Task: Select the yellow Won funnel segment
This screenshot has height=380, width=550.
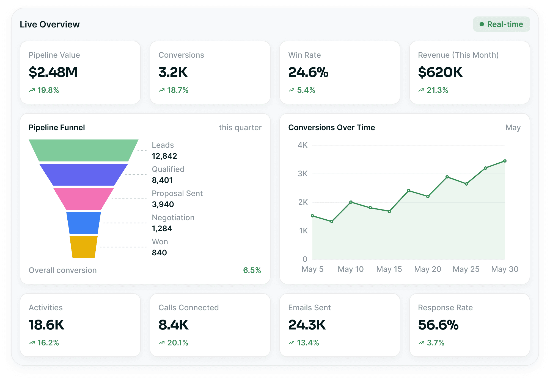Action: pos(84,247)
